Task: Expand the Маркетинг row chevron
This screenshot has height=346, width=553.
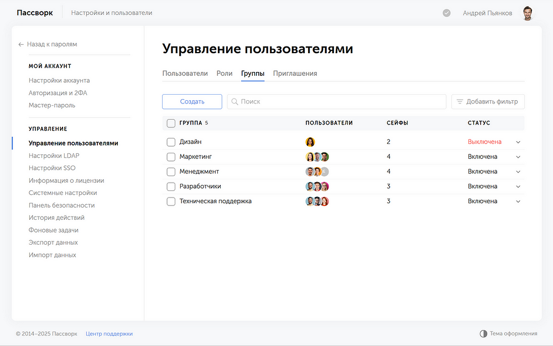Action: [x=518, y=157]
